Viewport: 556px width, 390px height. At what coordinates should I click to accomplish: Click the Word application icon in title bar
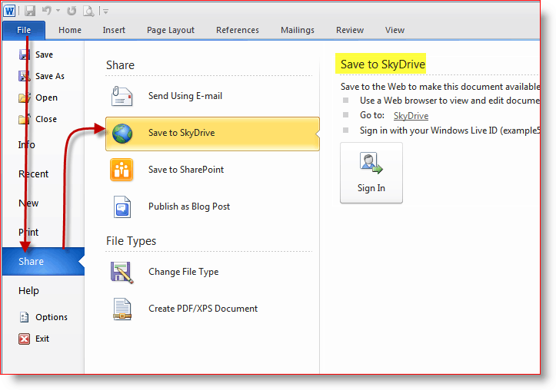pyautogui.click(x=9, y=11)
